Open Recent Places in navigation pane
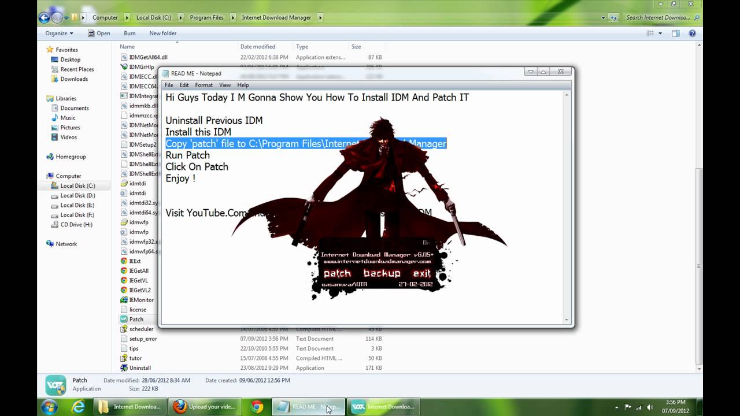The image size is (740, 416). 77,69
